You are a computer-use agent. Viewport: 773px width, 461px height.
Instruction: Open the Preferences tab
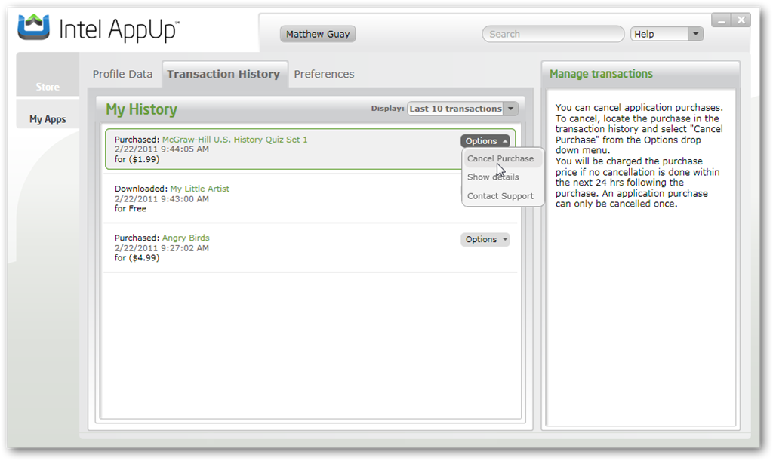(x=324, y=74)
